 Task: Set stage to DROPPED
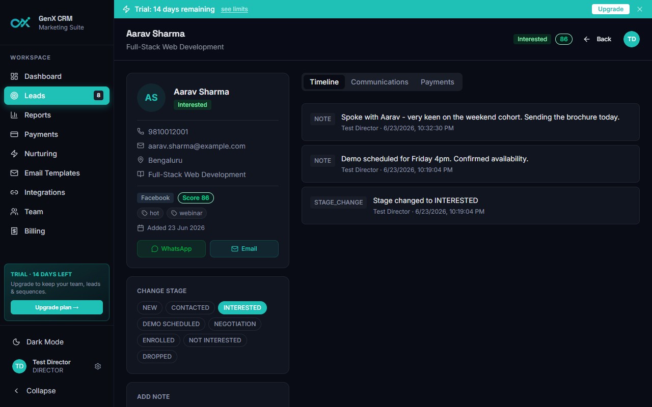(157, 357)
